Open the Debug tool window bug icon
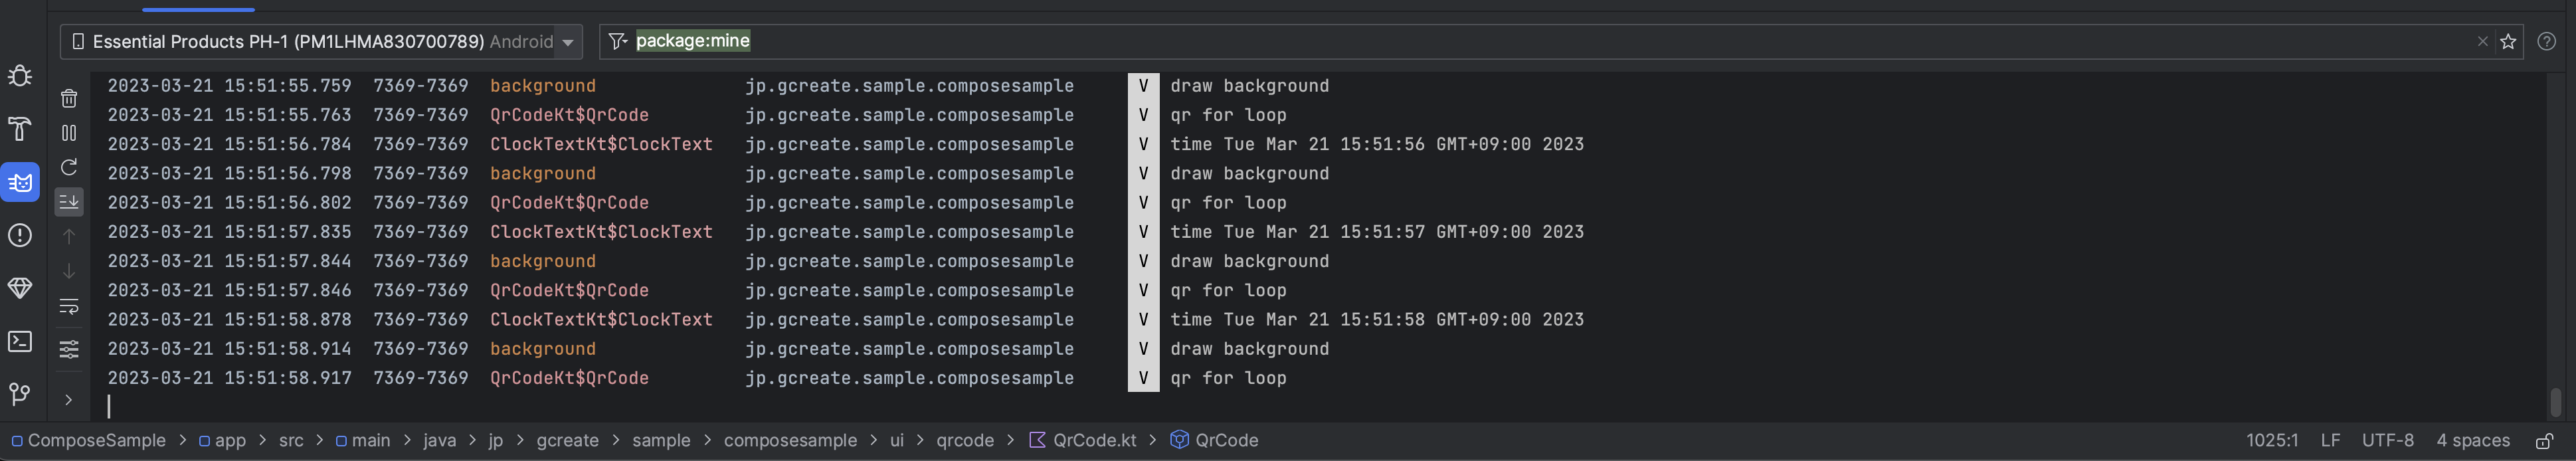This screenshot has height=461, width=2576. (x=20, y=76)
